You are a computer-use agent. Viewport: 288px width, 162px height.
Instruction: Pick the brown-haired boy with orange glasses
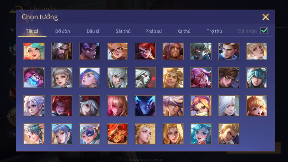click(229, 78)
